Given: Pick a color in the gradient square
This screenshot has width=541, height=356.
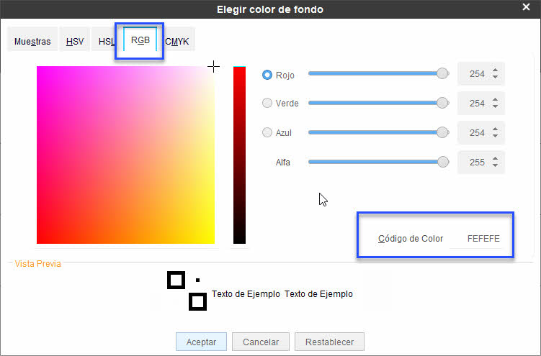Looking at the screenshot, I should coord(125,155).
